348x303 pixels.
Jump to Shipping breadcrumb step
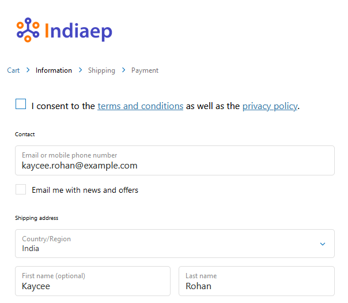click(101, 70)
